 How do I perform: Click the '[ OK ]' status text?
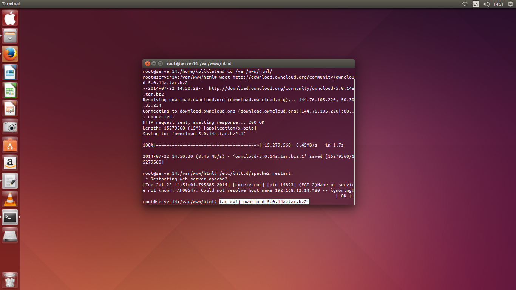343,196
